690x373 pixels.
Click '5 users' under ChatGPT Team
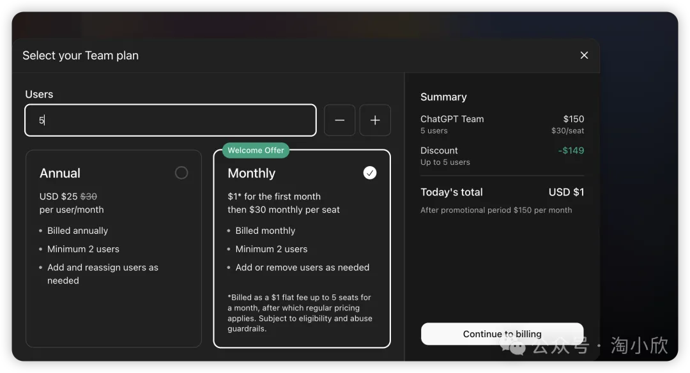(x=434, y=131)
